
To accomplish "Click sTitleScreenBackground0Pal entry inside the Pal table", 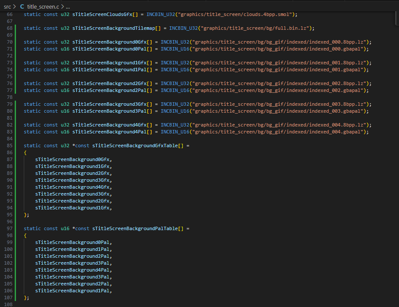I will click(x=73, y=242).
